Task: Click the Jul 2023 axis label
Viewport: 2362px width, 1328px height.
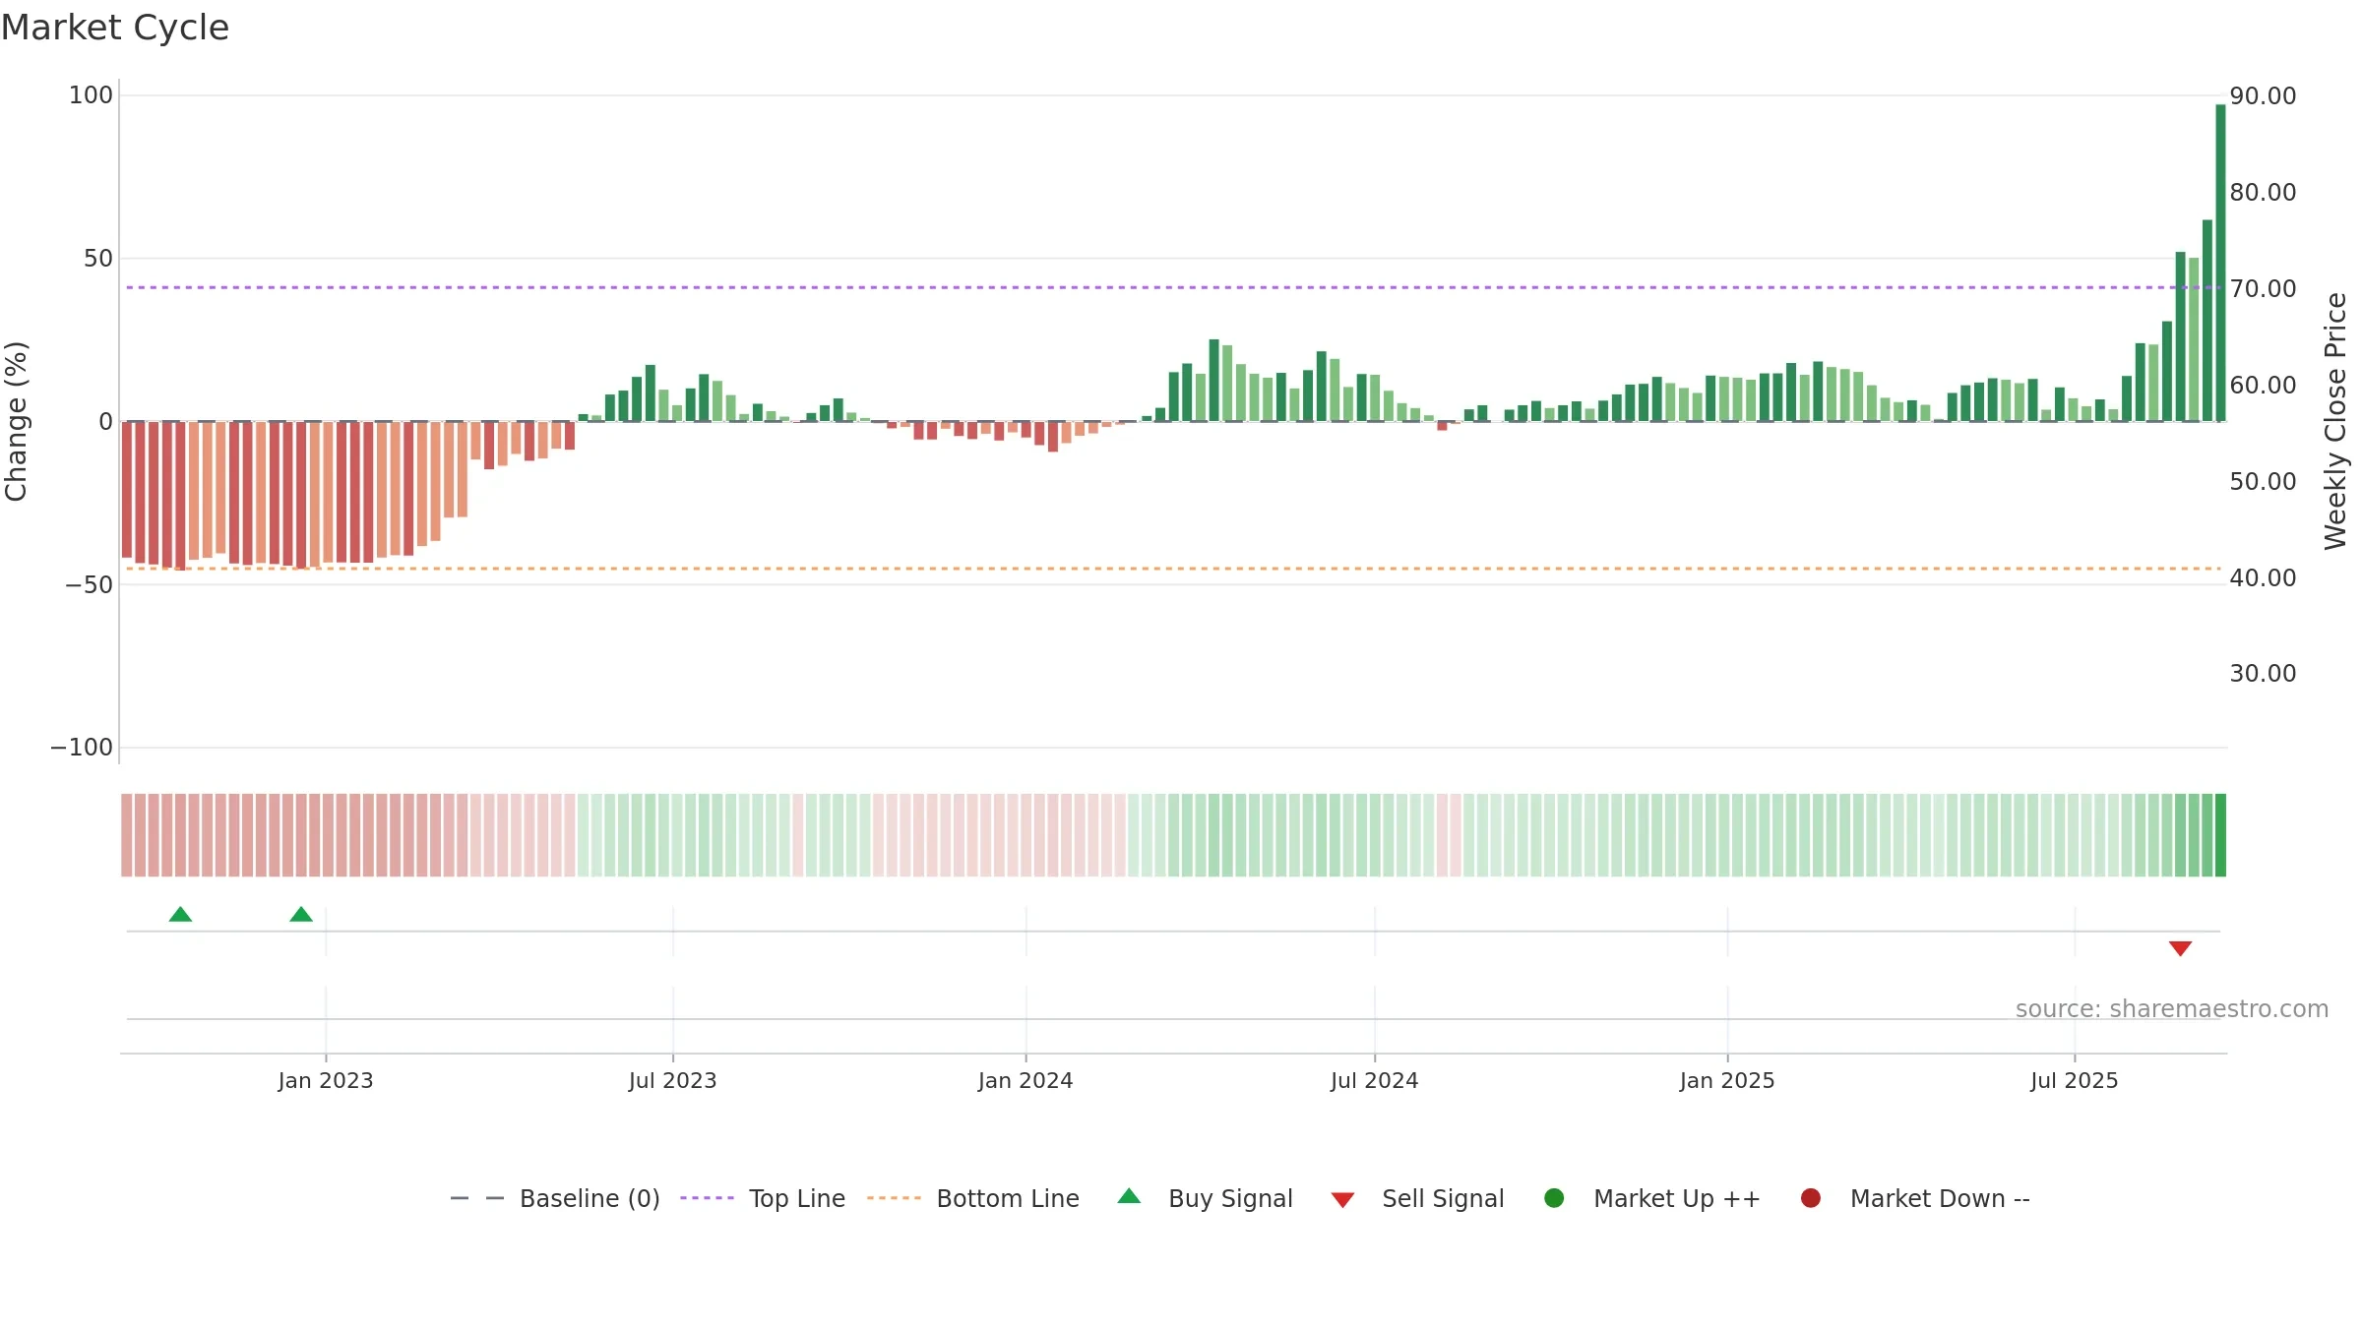Action: click(673, 1081)
